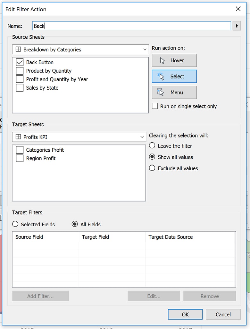This screenshot has width=250, height=329.
Task: Click the Cancel button
Action: 223,314
